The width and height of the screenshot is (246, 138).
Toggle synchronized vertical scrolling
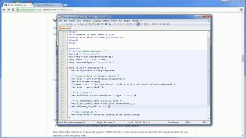pos(123,24)
